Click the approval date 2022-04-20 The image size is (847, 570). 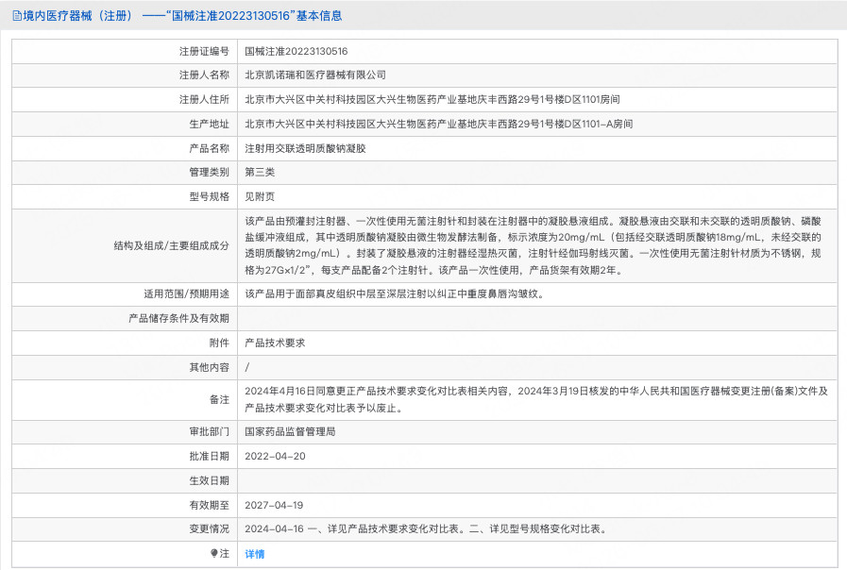pos(275,456)
